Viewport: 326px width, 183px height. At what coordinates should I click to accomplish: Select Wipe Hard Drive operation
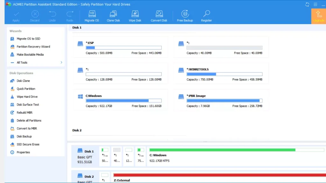27,97
